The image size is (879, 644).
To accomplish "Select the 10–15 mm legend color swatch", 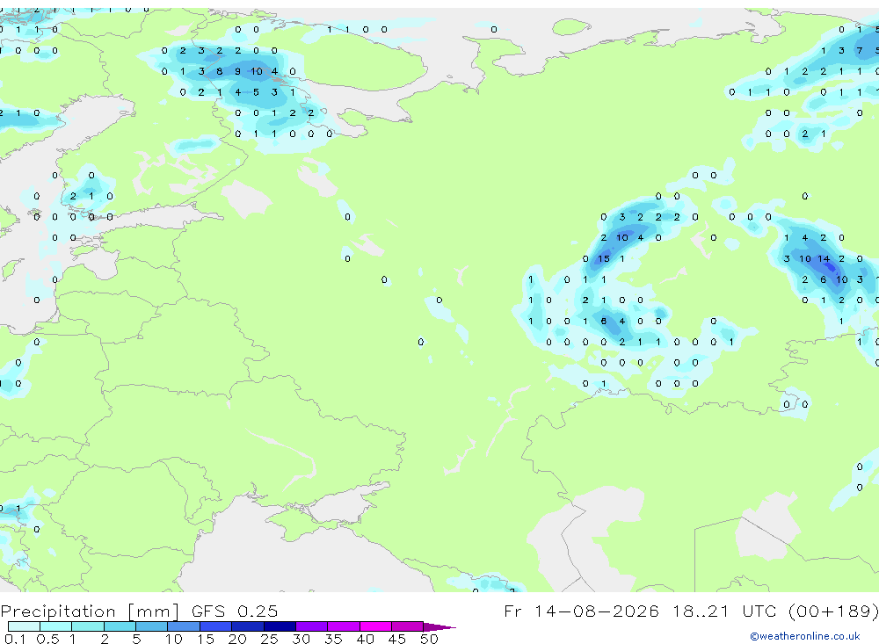I will click(x=184, y=626).
